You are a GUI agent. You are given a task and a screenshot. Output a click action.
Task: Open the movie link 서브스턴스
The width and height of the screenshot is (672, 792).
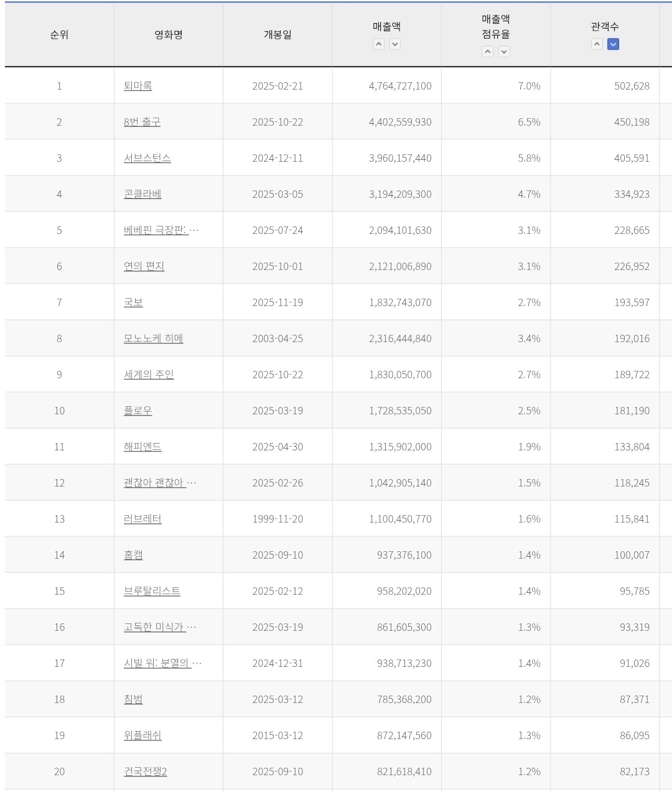147,158
